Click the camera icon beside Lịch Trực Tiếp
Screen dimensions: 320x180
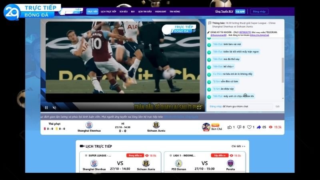coord(82,146)
